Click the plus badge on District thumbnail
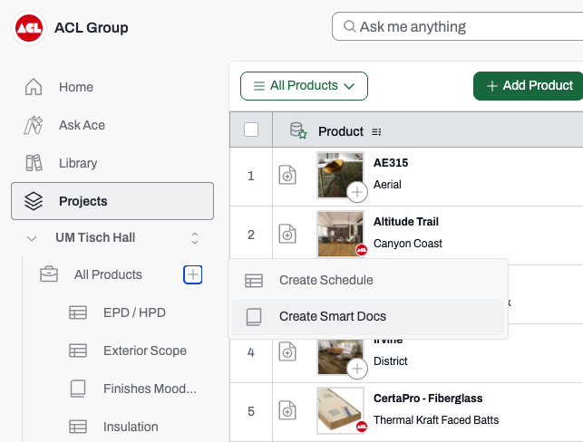Viewport: 583px width, 442px height. [x=357, y=369]
